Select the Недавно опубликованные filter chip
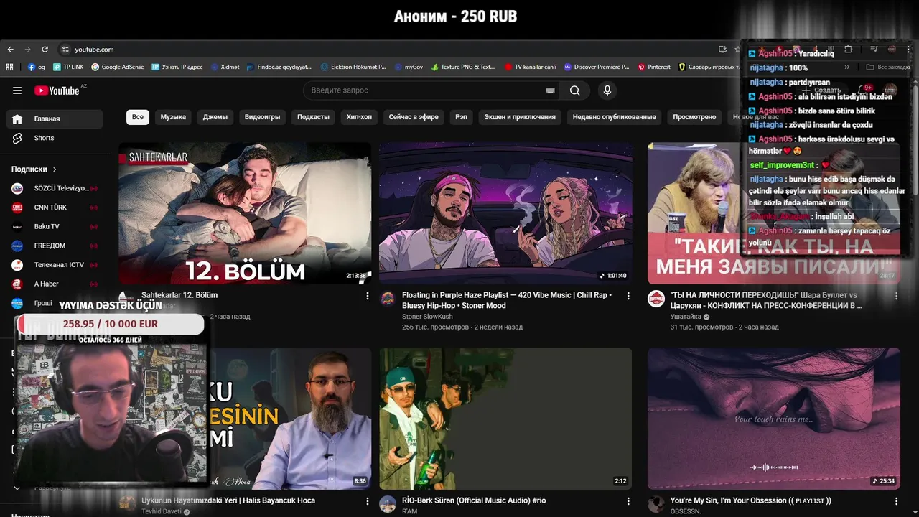 coord(614,117)
